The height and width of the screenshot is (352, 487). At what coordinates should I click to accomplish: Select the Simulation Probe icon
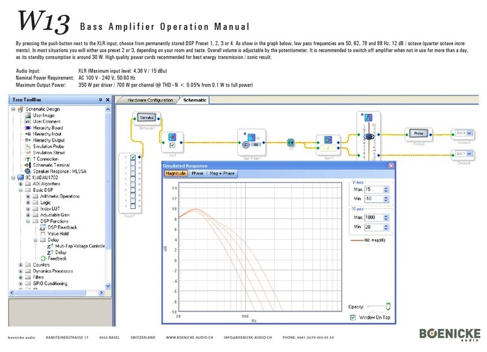tap(28, 146)
